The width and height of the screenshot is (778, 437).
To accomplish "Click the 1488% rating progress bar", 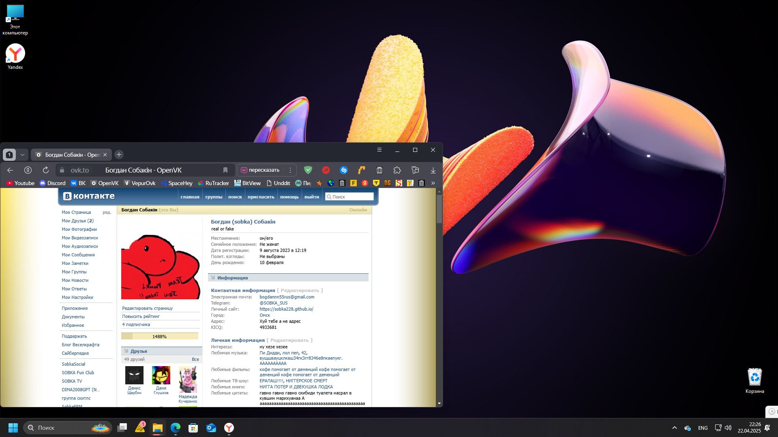I will click(x=159, y=336).
